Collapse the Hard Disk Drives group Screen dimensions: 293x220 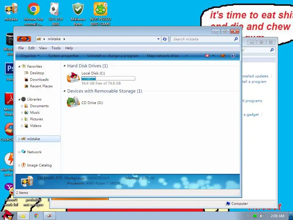pyautogui.click(x=64, y=66)
